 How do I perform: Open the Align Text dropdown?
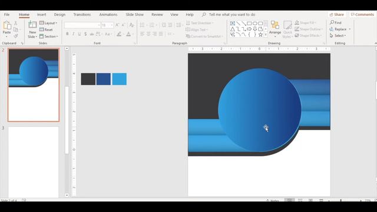197,29
